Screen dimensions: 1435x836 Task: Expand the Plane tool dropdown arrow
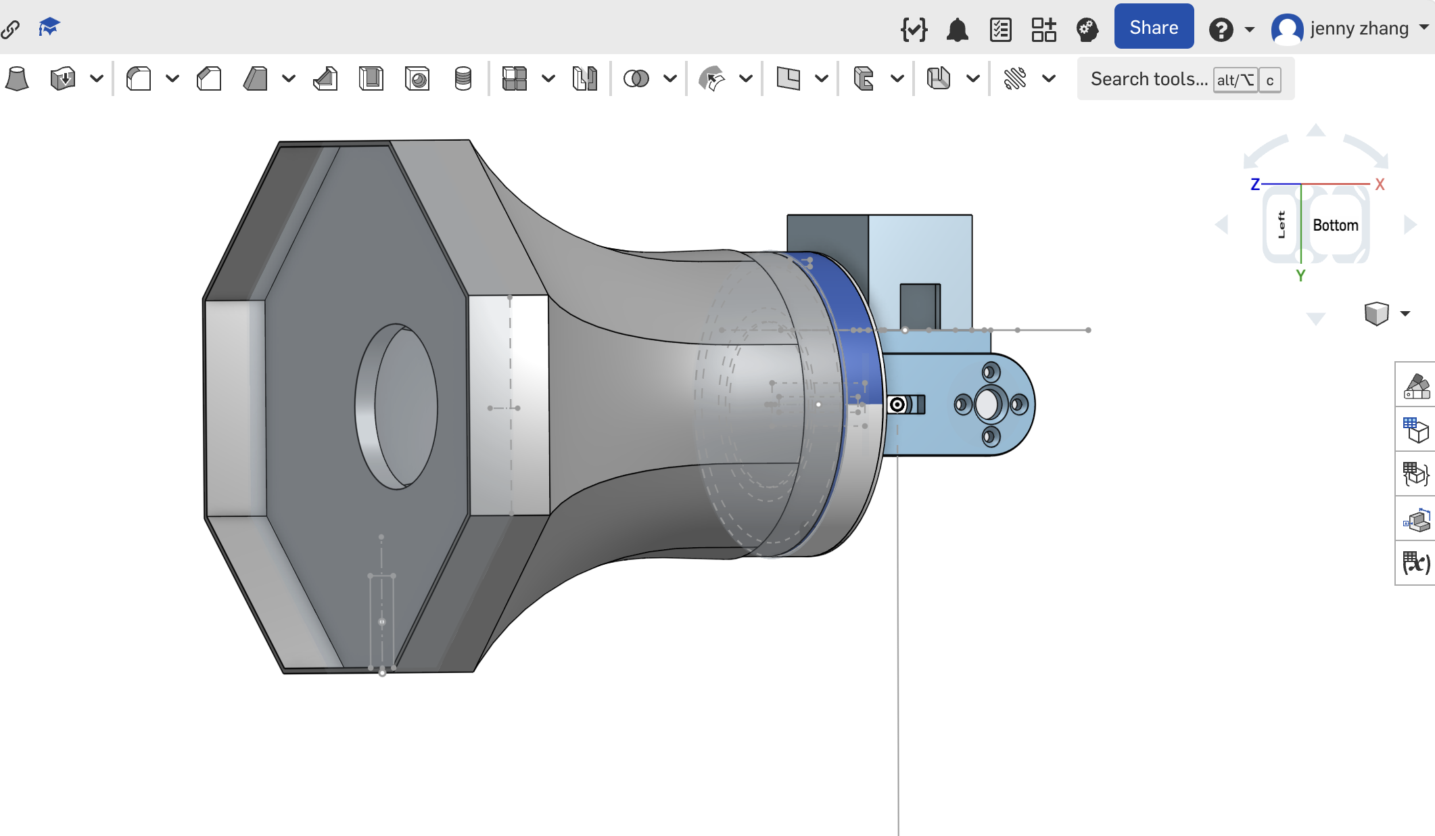click(822, 78)
